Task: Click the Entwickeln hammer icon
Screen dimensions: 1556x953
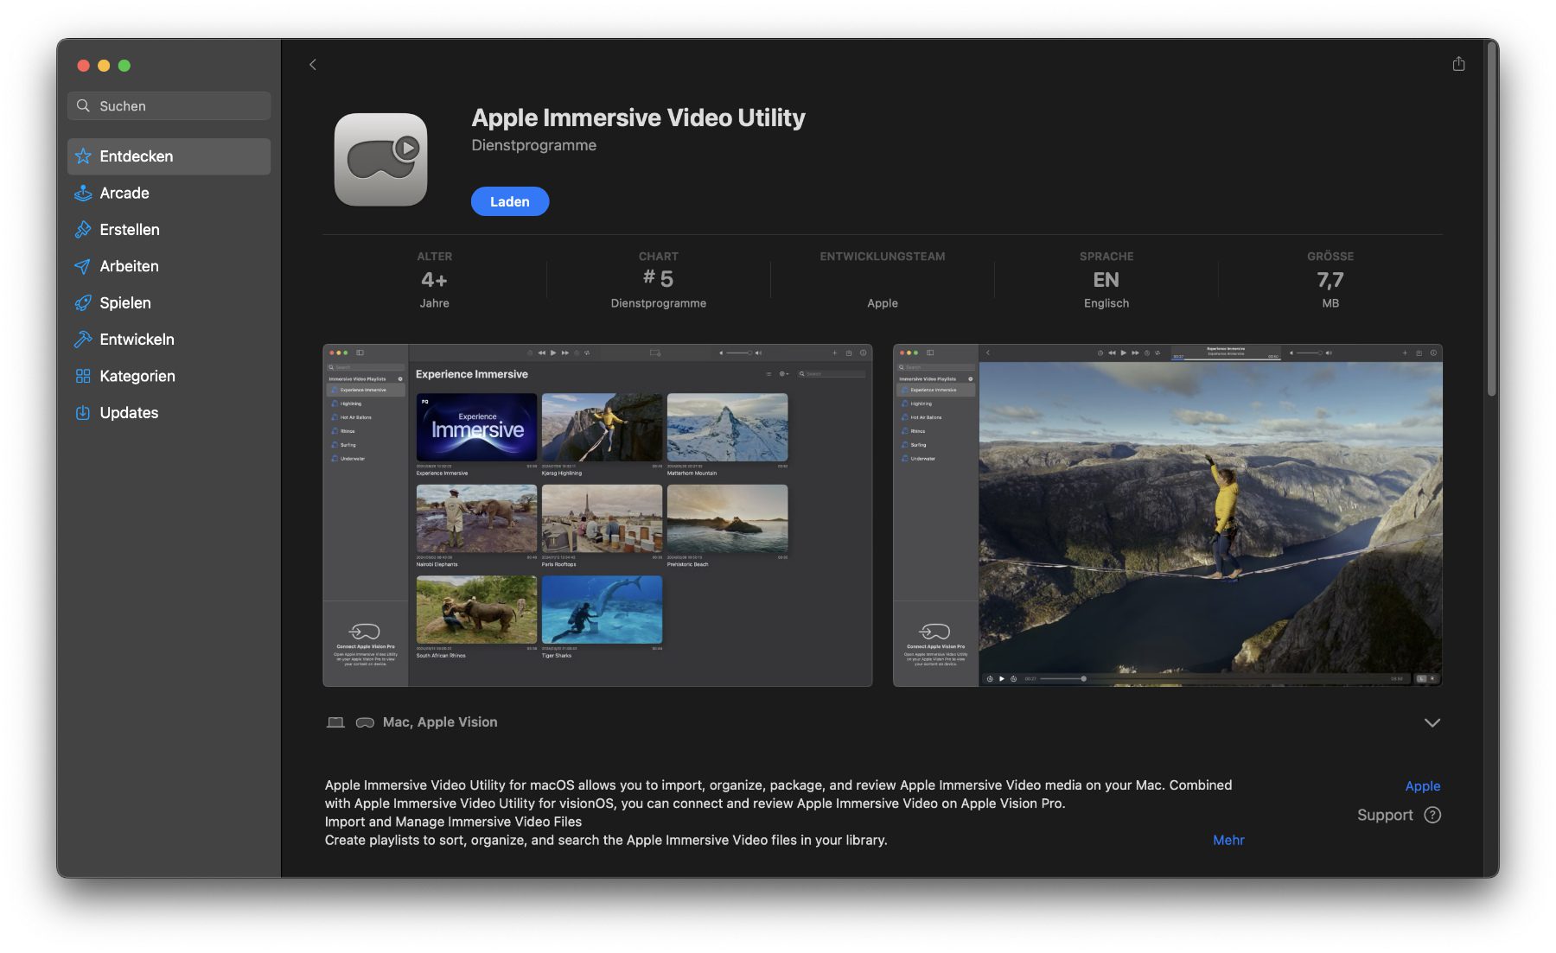Action: 83,340
